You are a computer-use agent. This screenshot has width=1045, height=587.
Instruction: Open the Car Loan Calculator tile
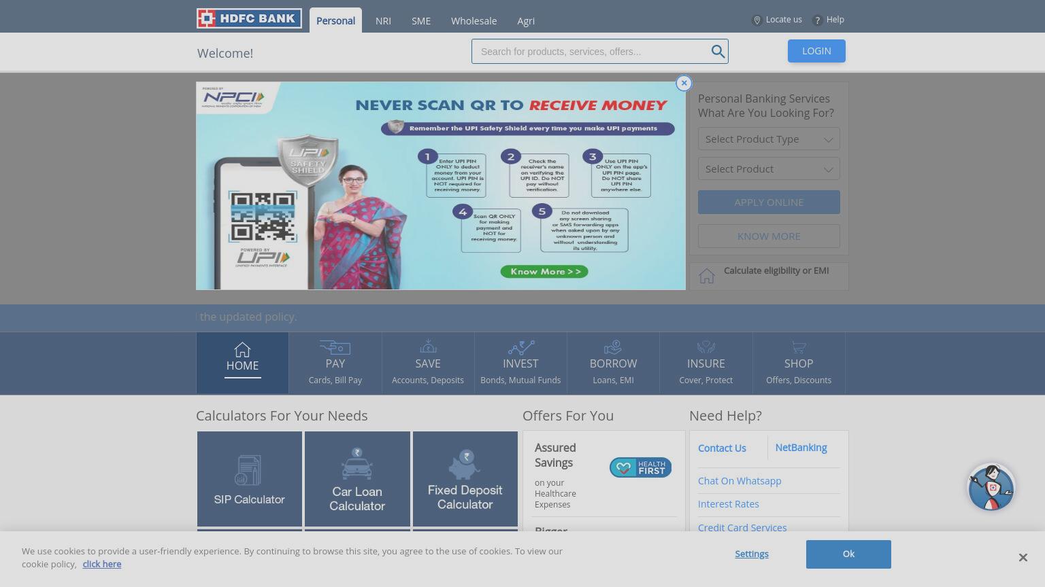tap(357, 479)
